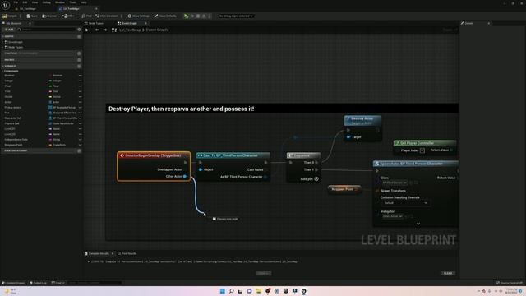
Task: Focus the My Blueprint search field
Action: pos(47,30)
